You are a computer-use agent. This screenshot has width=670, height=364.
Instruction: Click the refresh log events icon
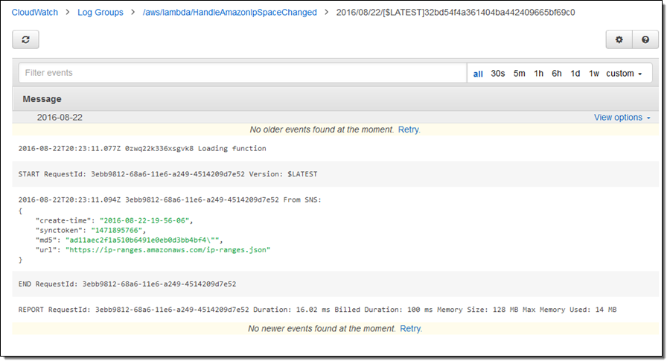[x=25, y=40]
